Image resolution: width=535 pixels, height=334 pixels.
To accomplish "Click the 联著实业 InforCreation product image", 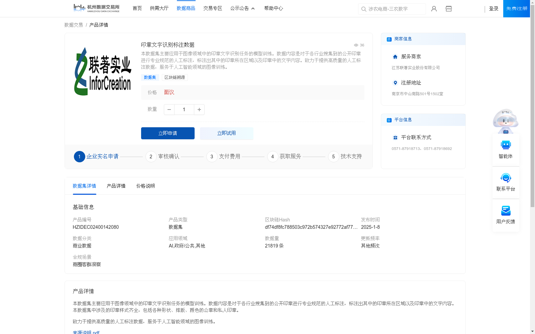I will 103,71.
